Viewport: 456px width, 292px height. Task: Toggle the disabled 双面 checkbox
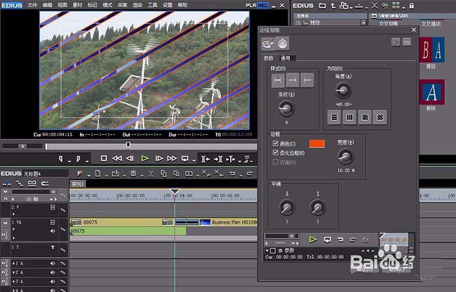click(x=275, y=162)
